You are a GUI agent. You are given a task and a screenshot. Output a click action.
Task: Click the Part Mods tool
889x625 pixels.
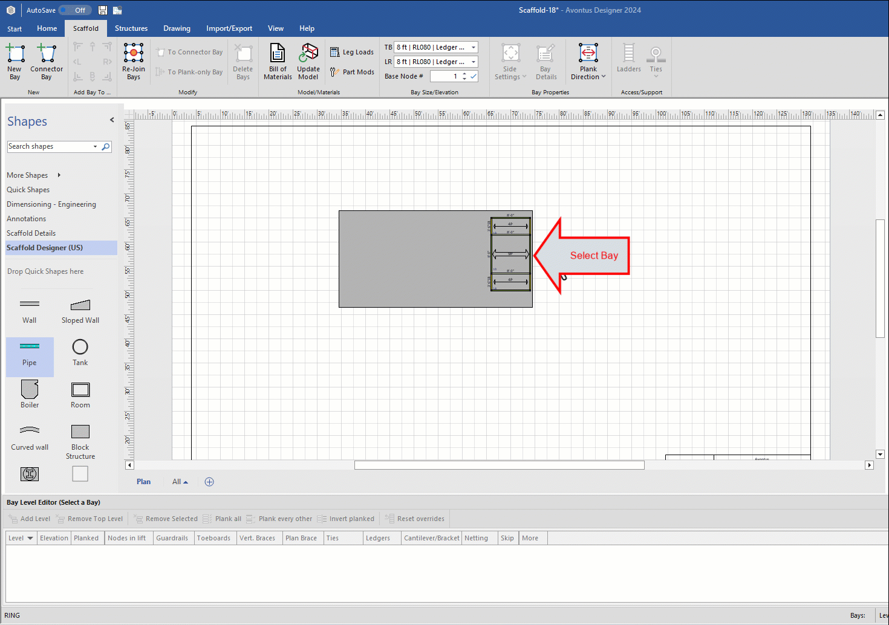click(352, 72)
